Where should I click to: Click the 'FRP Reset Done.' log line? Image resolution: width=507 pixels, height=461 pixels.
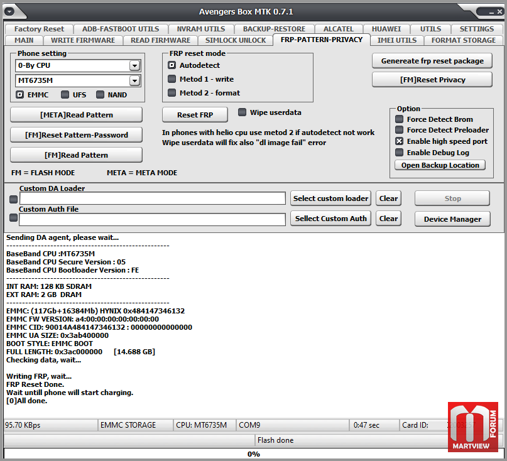(35, 384)
